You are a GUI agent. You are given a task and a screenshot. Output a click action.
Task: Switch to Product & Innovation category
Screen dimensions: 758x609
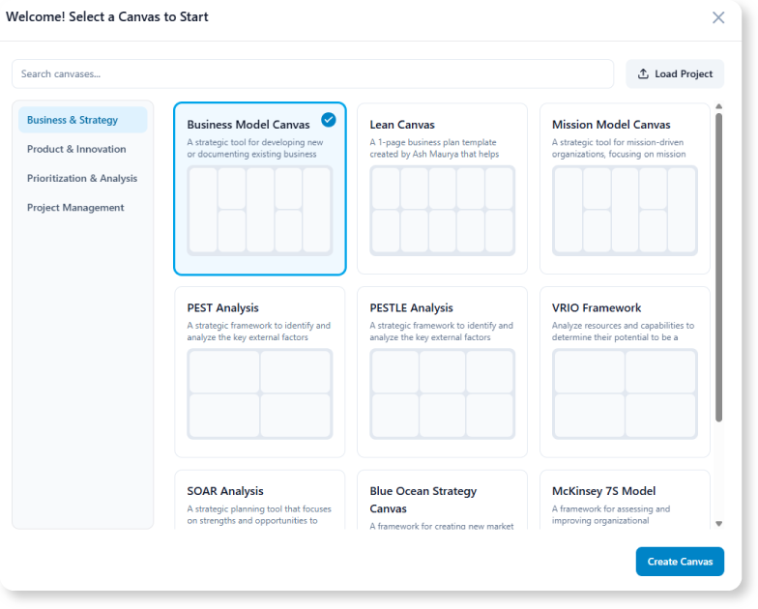pos(82,149)
